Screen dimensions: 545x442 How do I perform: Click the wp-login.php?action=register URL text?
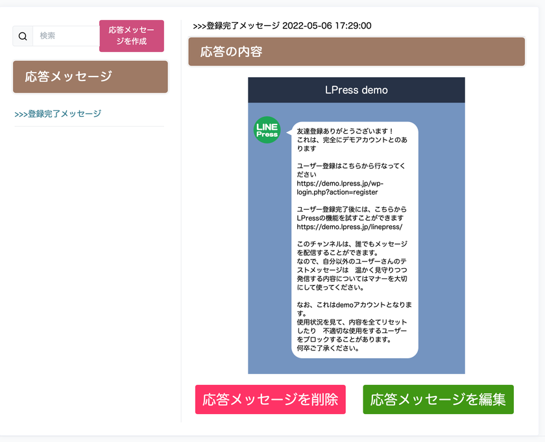click(x=340, y=188)
